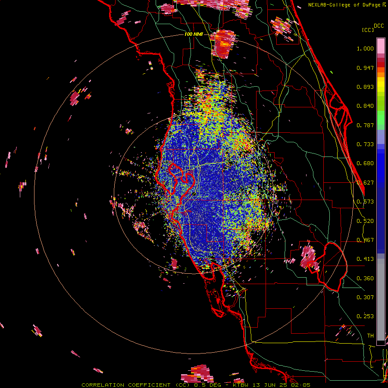Click the TH label on the scale
This screenshot has height=388, width=388.
(370, 336)
